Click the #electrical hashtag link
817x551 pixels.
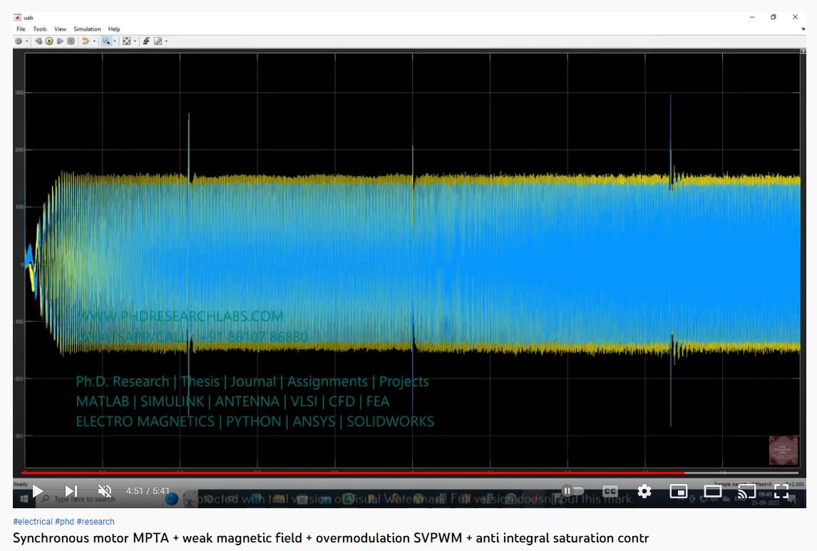pos(33,522)
